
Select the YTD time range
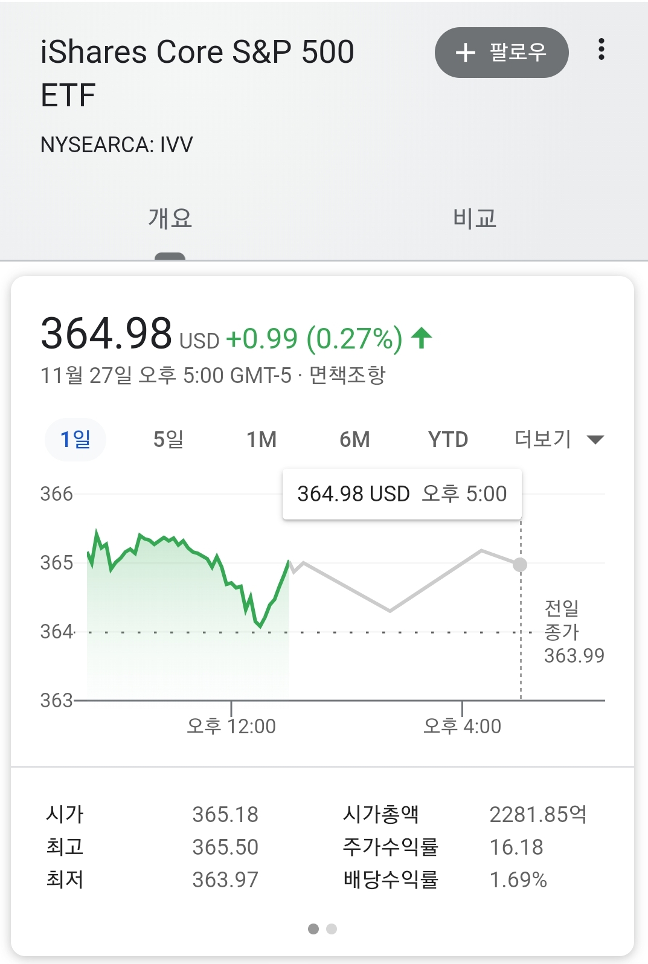coord(448,439)
